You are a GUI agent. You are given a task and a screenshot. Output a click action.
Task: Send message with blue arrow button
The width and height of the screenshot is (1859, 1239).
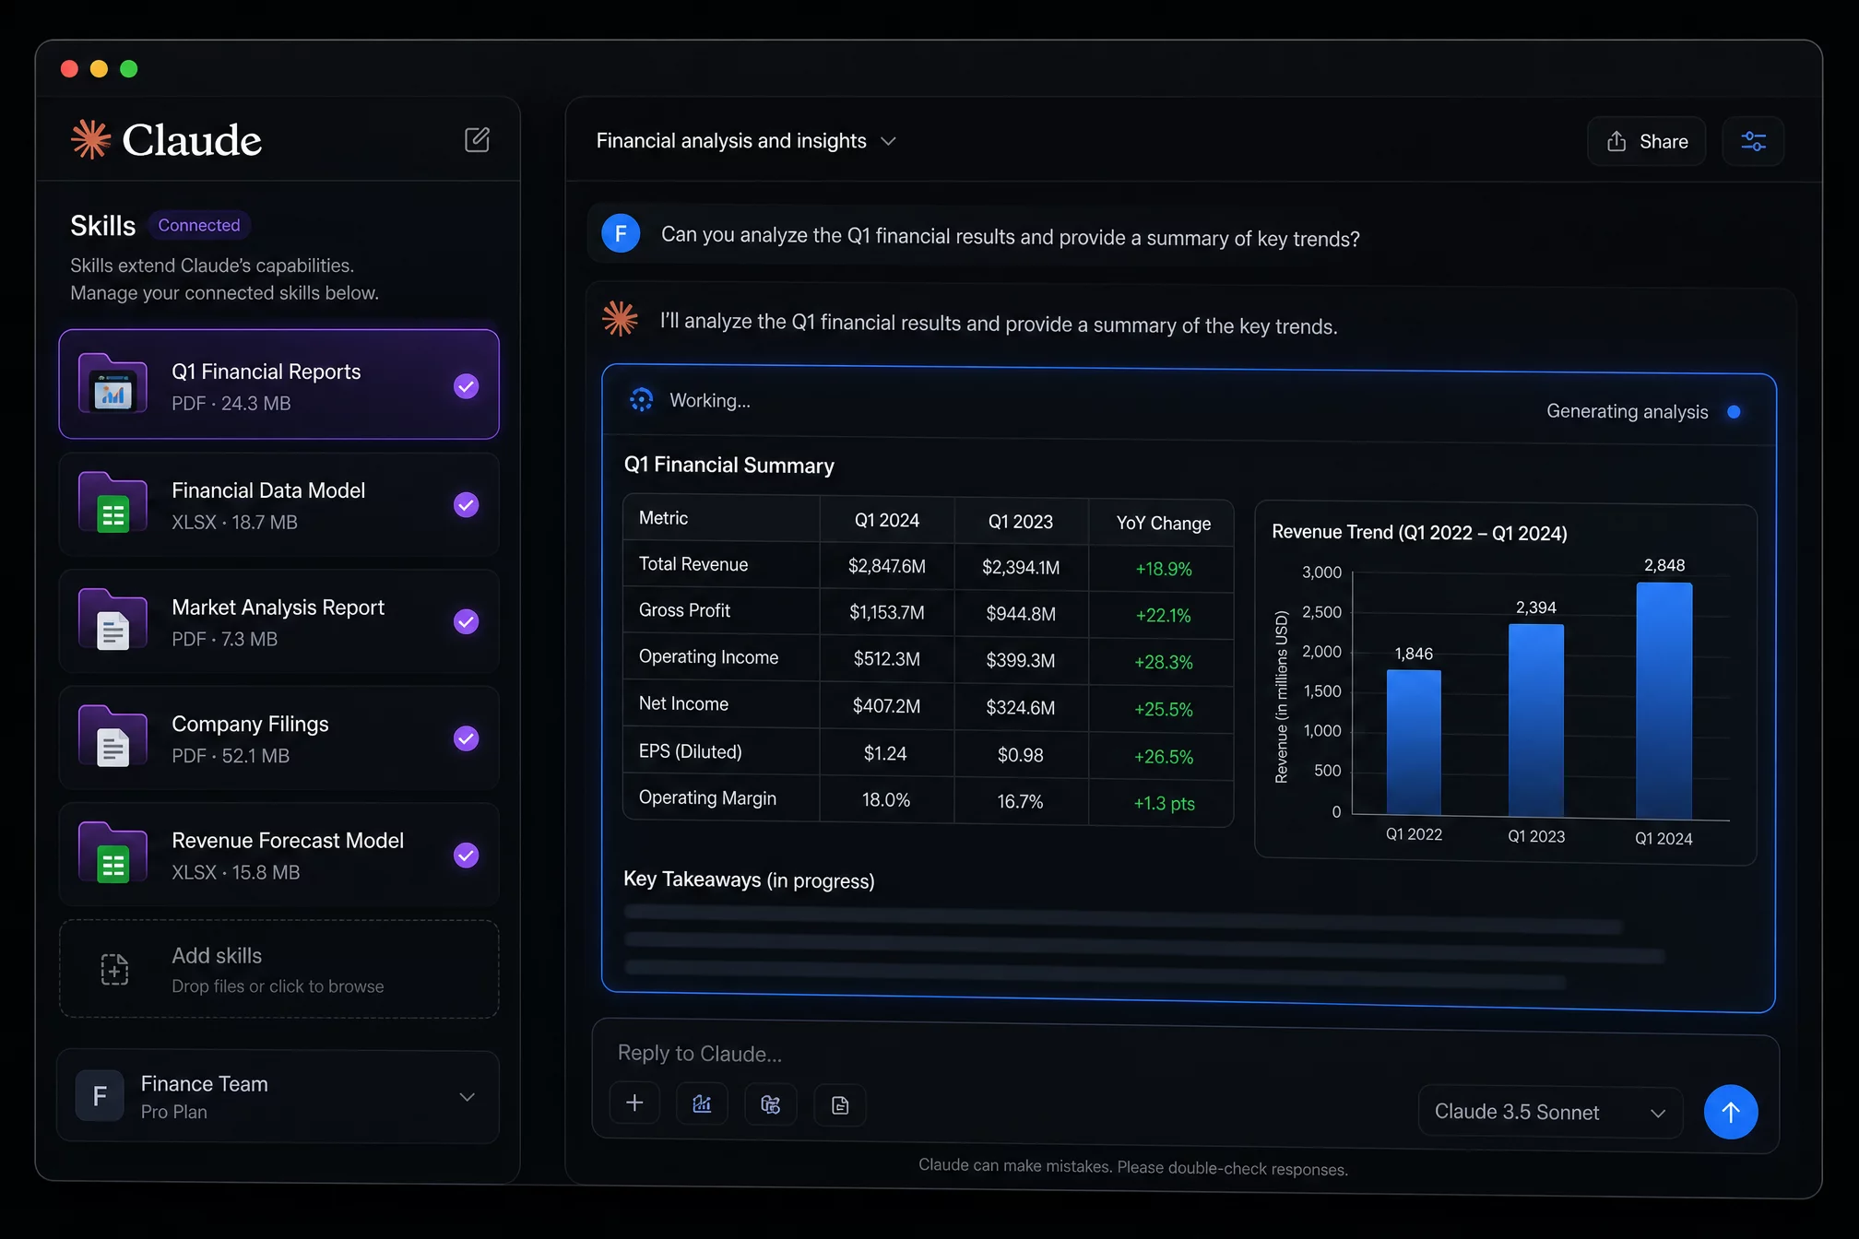(1730, 1112)
